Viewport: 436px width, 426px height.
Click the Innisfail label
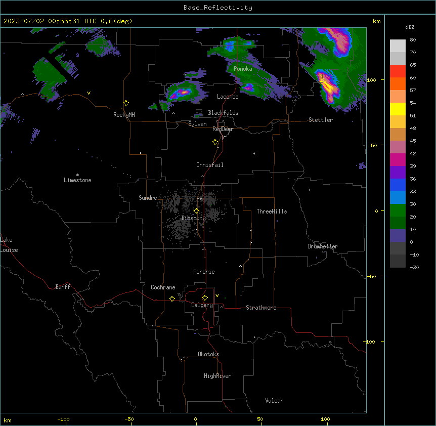pos(210,165)
